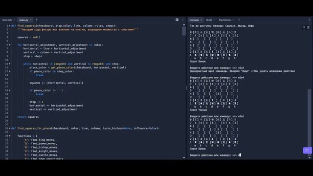The height and width of the screenshot is (176, 313).
Task: Fold the if block on line 13
Action: click(x=10, y=71)
